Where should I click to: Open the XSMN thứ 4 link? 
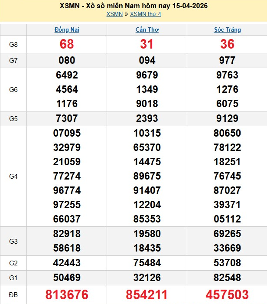(145, 14)
